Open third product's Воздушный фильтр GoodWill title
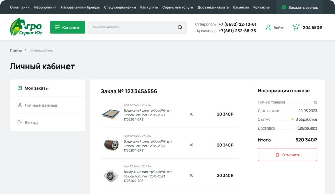 tap(148, 176)
